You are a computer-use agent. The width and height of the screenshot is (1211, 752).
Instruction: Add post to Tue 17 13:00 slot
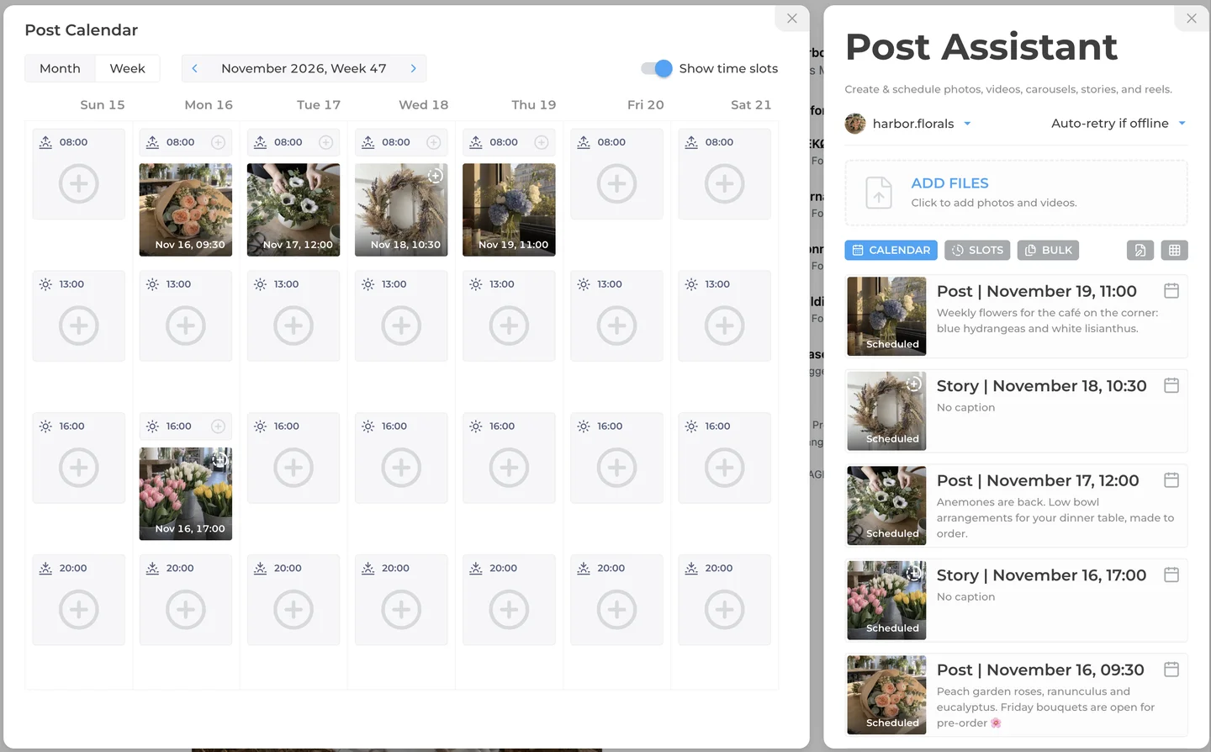tap(293, 326)
